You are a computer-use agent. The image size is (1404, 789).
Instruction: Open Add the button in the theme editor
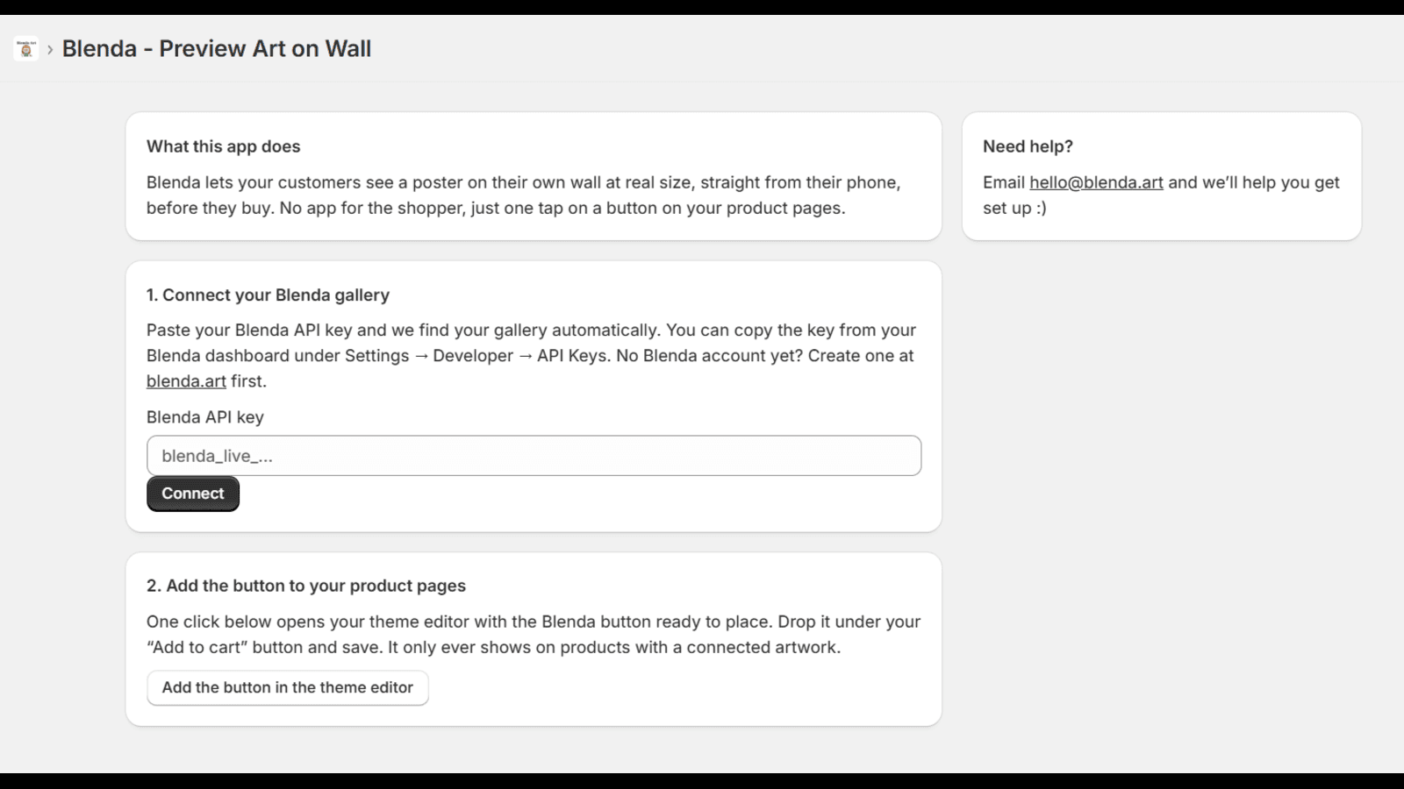click(288, 688)
